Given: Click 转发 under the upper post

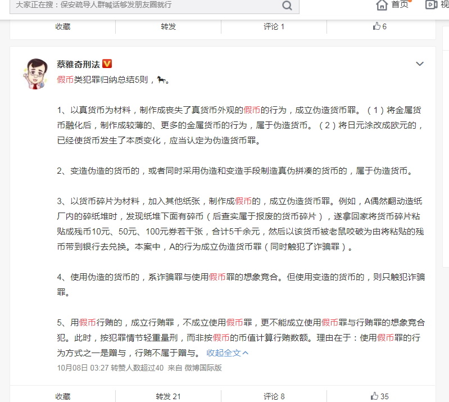Looking at the screenshot, I should click(168, 26).
